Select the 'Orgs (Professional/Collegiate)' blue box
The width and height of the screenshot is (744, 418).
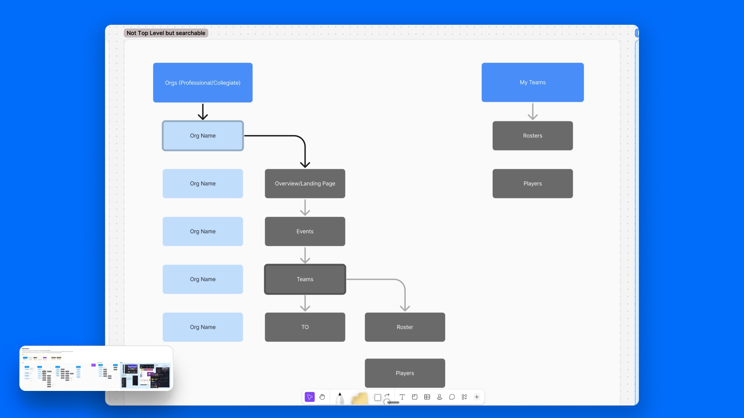203,83
